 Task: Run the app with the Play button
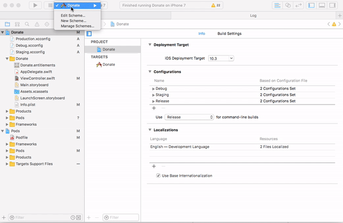pos(35,5)
